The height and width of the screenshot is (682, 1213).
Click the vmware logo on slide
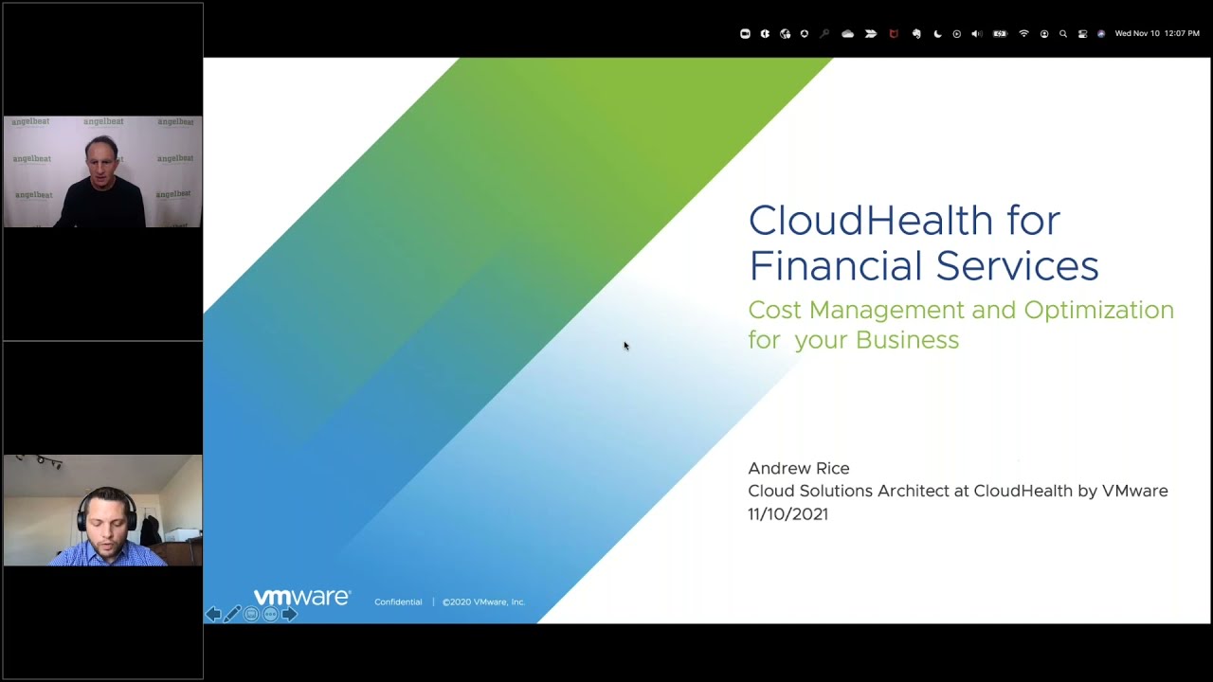[x=302, y=598]
